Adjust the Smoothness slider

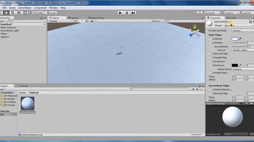pos(238,47)
